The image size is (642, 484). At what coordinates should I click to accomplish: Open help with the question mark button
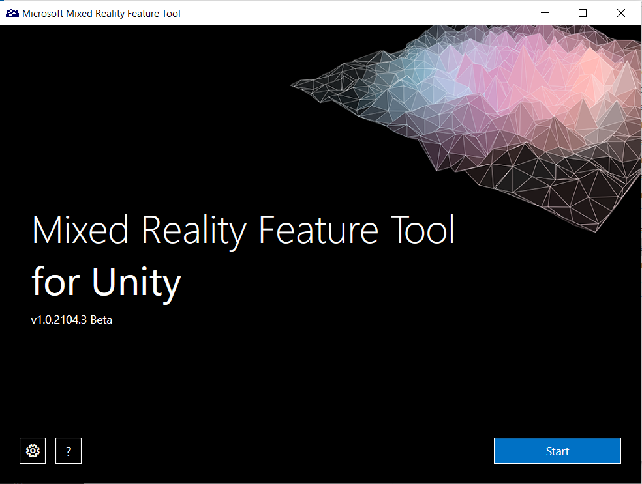(x=68, y=451)
